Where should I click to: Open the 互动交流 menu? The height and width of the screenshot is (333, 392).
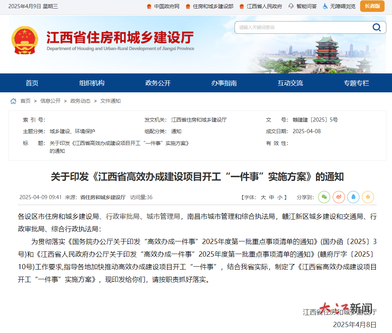pos(290,83)
